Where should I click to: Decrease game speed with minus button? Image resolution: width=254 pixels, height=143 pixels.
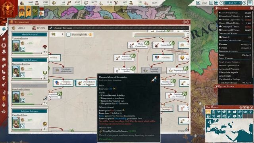point(221,3)
